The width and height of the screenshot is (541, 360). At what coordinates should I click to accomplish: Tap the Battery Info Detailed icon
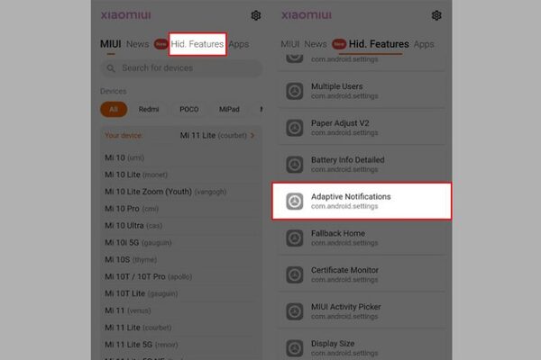pyautogui.click(x=295, y=165)
